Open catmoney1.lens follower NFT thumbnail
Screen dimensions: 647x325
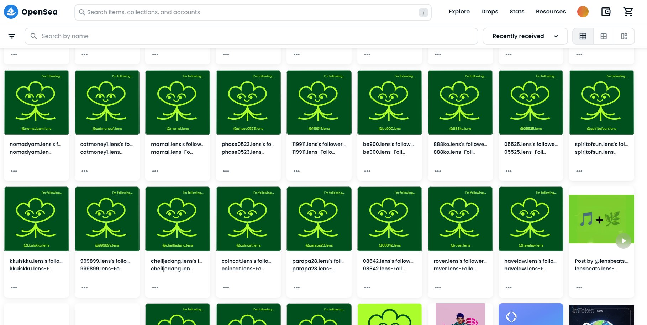click(x=107, y=102)
